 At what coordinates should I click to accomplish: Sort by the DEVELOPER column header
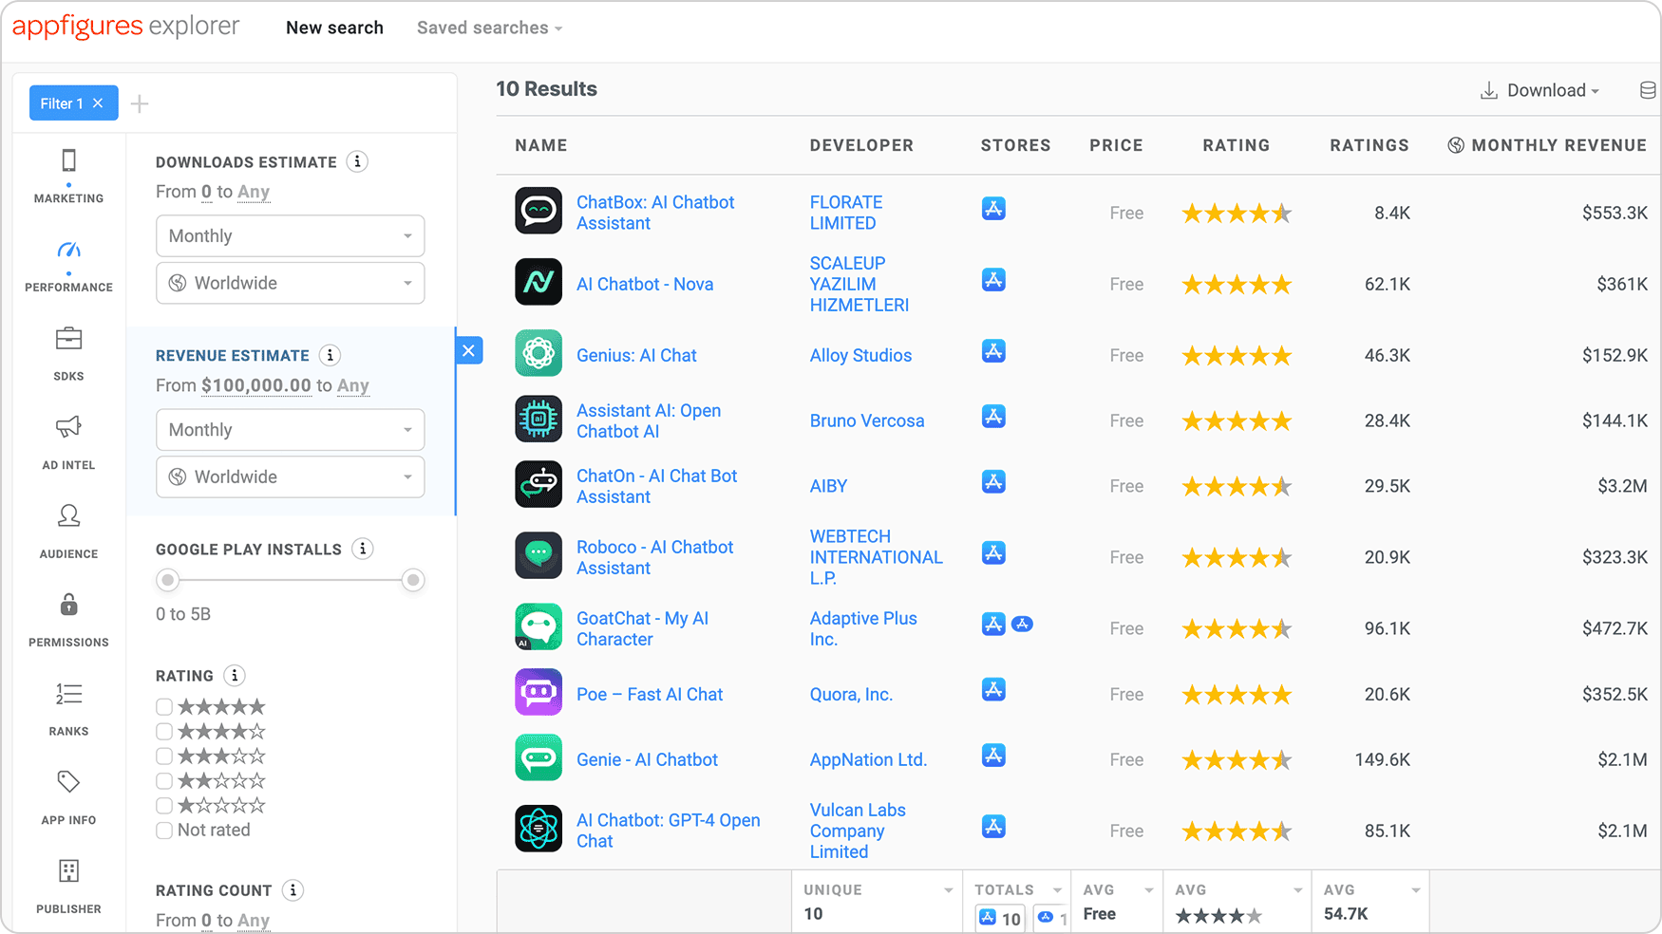861,145
